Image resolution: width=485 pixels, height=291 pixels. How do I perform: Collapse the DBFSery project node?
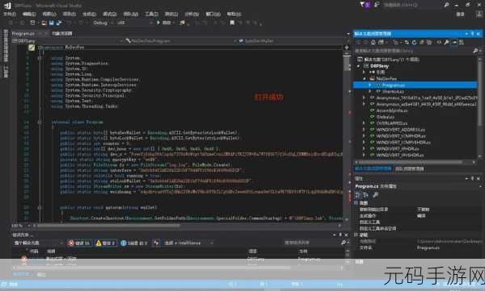point(358,66)
